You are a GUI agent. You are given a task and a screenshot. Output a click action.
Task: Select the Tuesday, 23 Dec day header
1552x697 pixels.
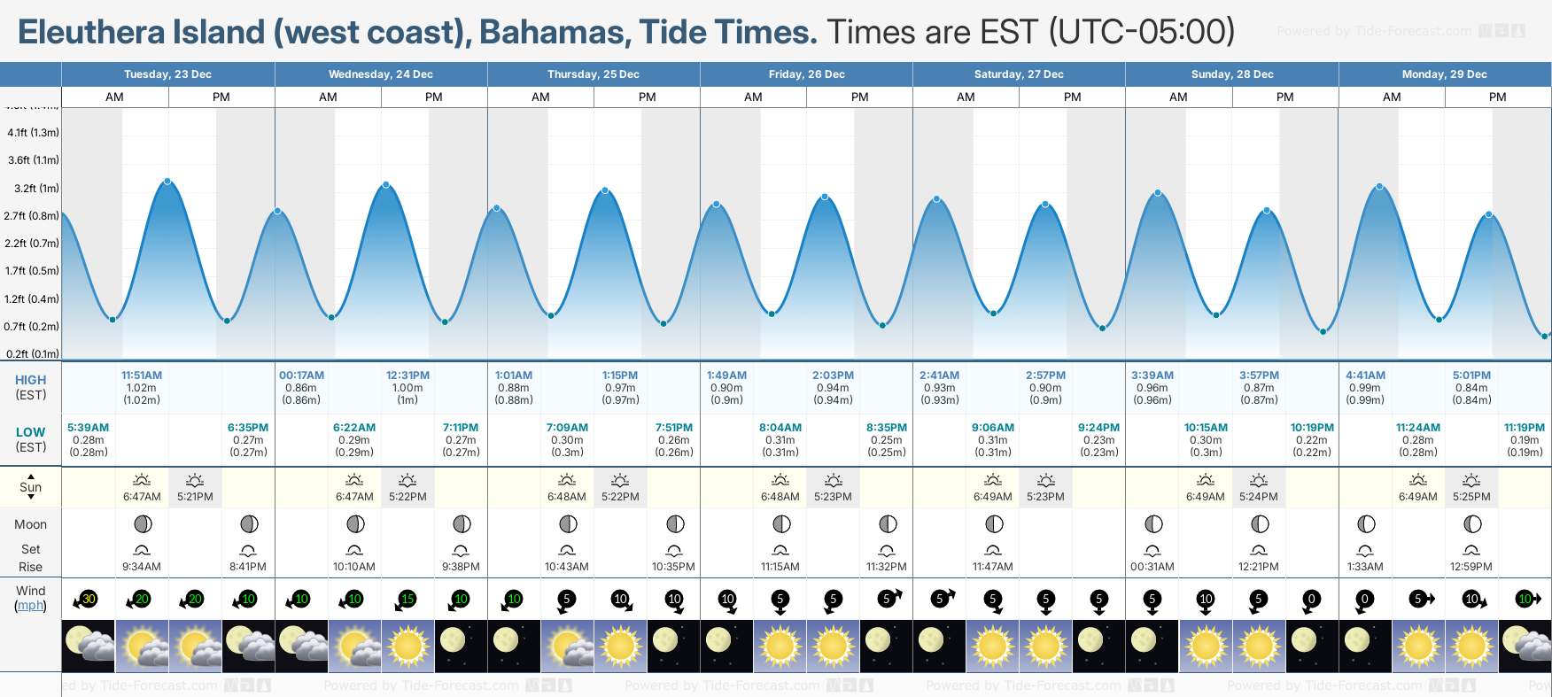[167, 74]
